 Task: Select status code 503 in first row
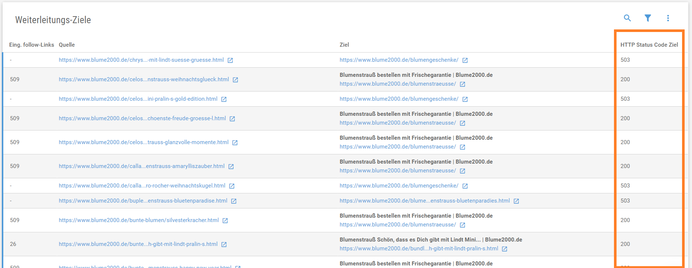625,60
